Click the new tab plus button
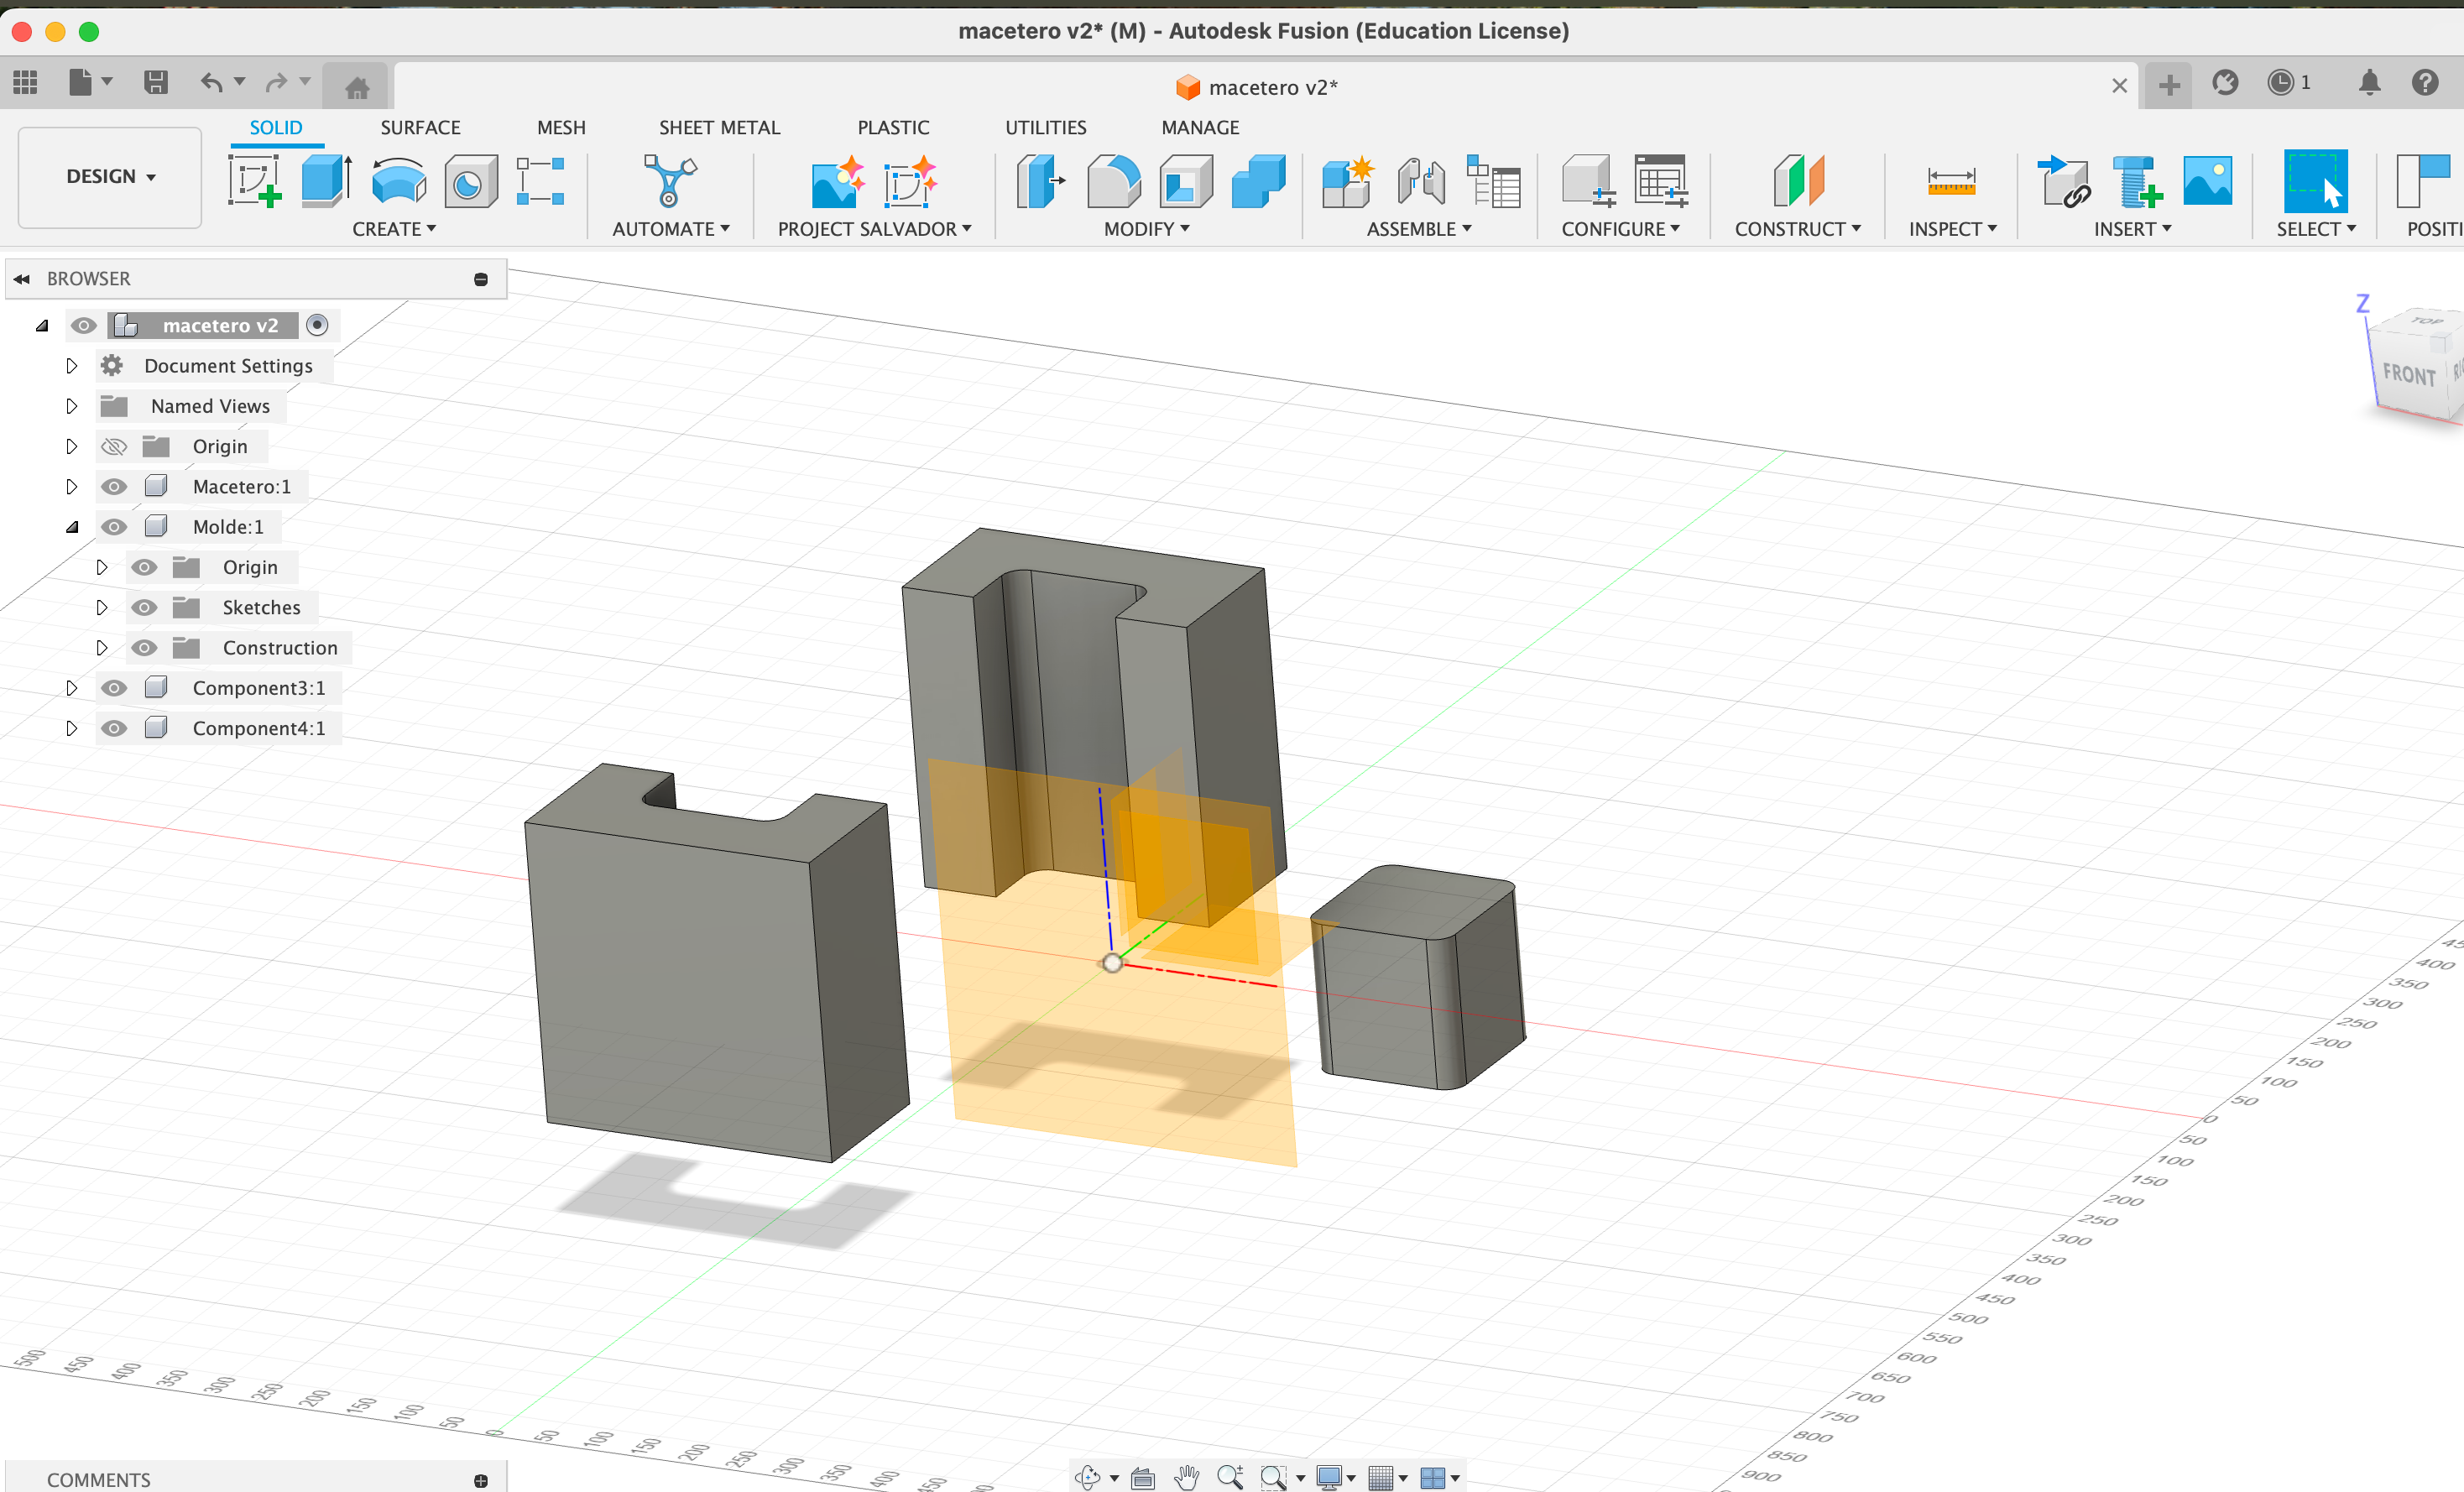 point(2169,85)
